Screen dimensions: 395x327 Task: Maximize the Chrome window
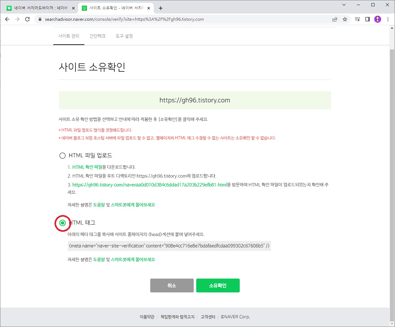click(373, 5)
